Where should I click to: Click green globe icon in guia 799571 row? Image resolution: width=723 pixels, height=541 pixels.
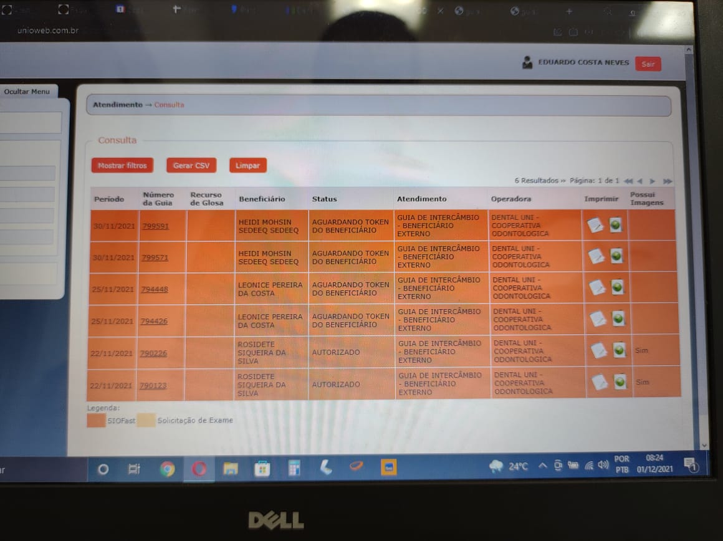click(x=616, y=256)
